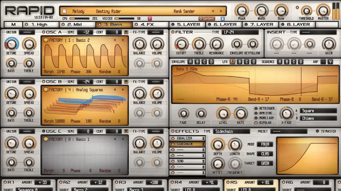Enable the BPM Sync option
This screenshot has height=191, width=341.
[x=256, y=113]
